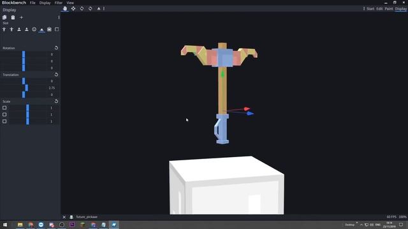Screen dimensions: 408x229
Task: Add a display preset with plus icon
Action: 22,17
